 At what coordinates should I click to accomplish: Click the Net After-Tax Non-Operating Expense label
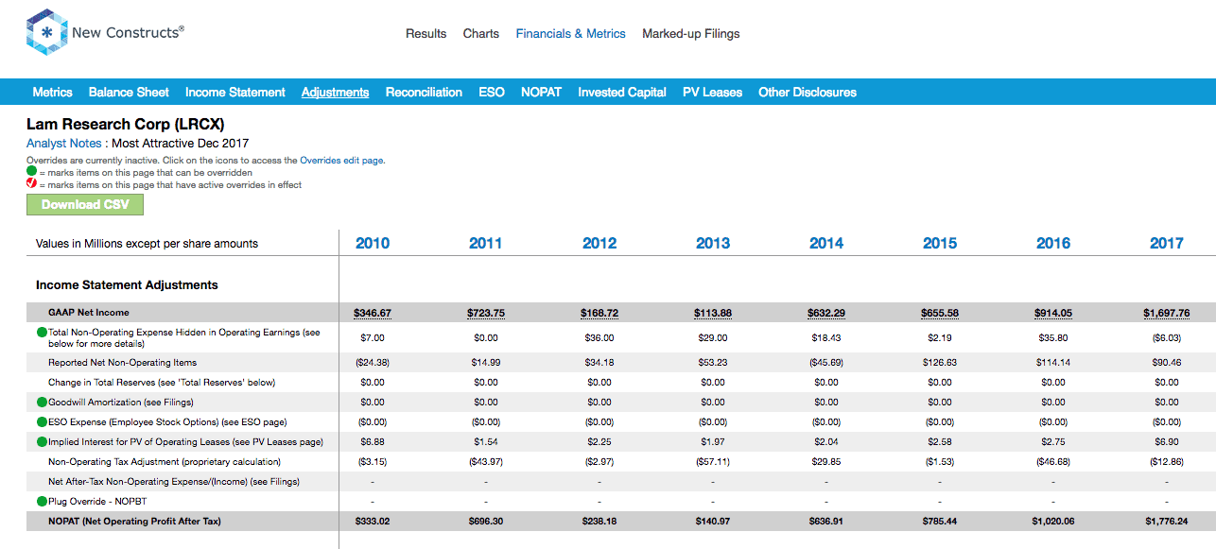click(174, 481)
